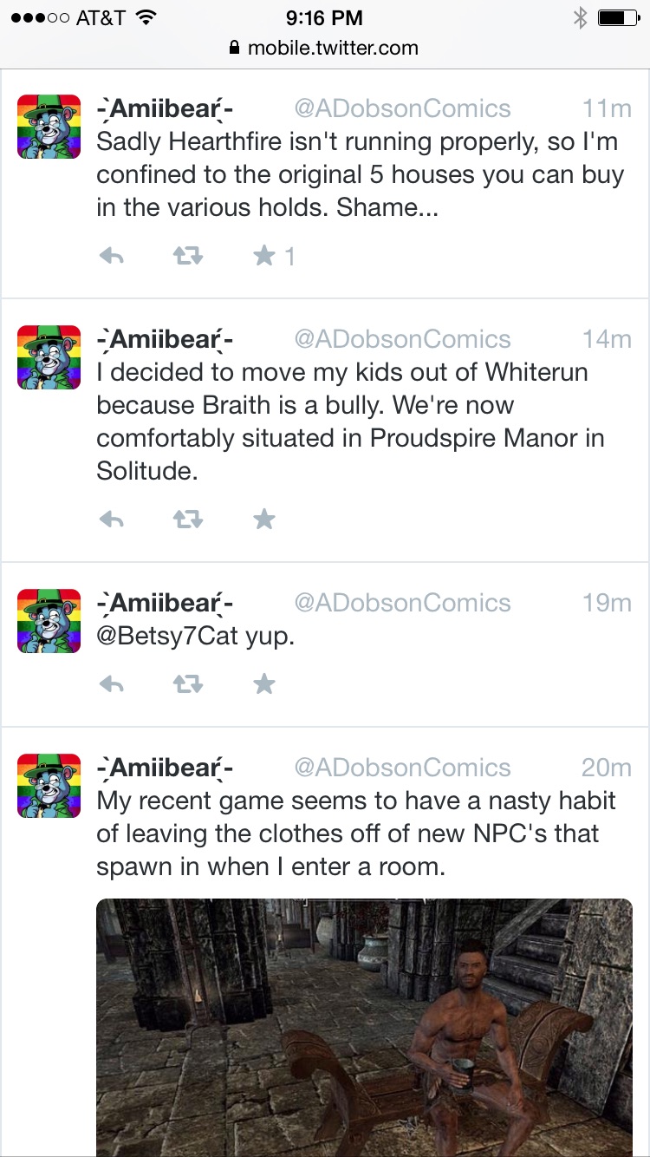Retweet the @Betsy7Cat yup tweet
This screenshot has width=650, height=1157.
click(x=188, y=684)
